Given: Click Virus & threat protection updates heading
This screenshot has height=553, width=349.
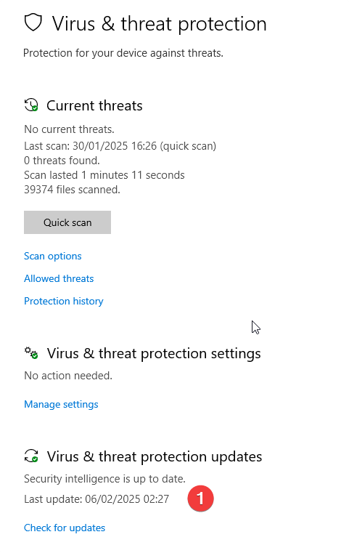Looking at the screenshot, I should coord(155,456).
